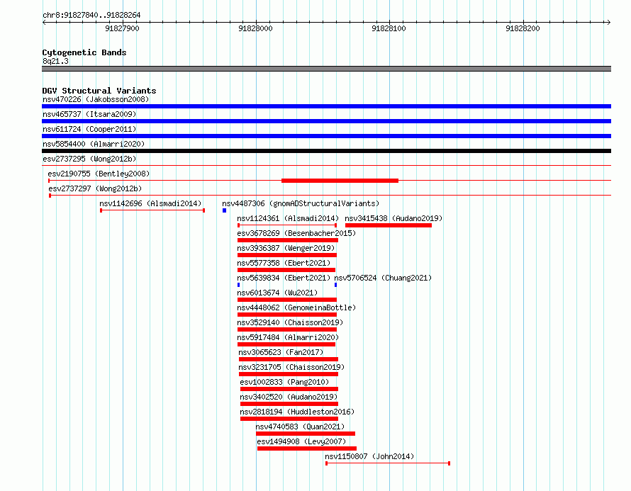
Task: Select the red bar under nsv3065623 (Fan2017)
Action: point(289,359)
